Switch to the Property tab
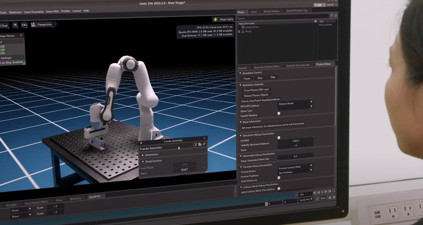 pos(243,68)
